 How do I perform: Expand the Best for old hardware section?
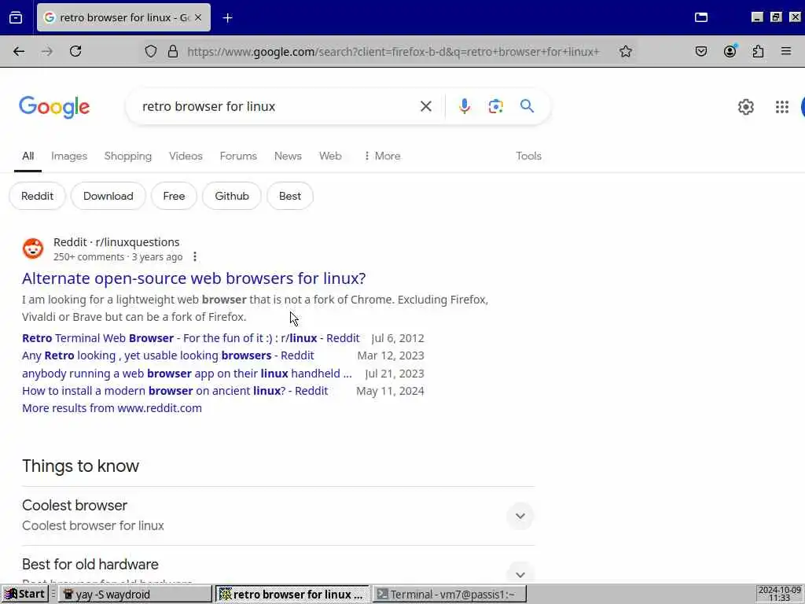(x=520, y=575)
